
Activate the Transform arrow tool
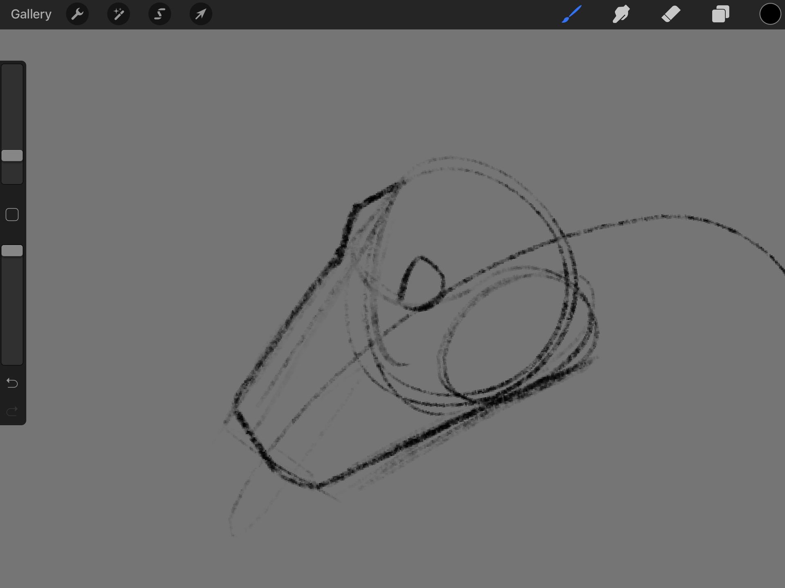click(x=201, y=14)
